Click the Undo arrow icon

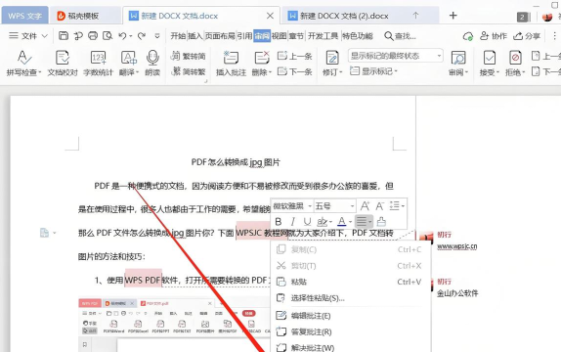click(123, 36)
